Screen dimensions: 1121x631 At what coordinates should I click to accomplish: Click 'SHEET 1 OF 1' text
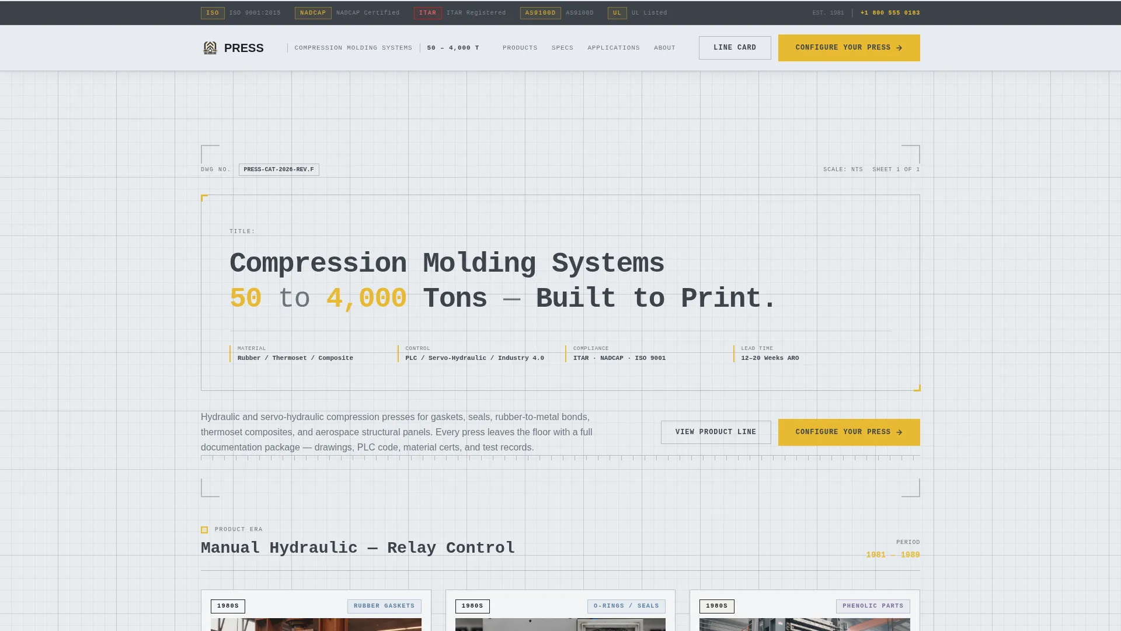(896, 169)
